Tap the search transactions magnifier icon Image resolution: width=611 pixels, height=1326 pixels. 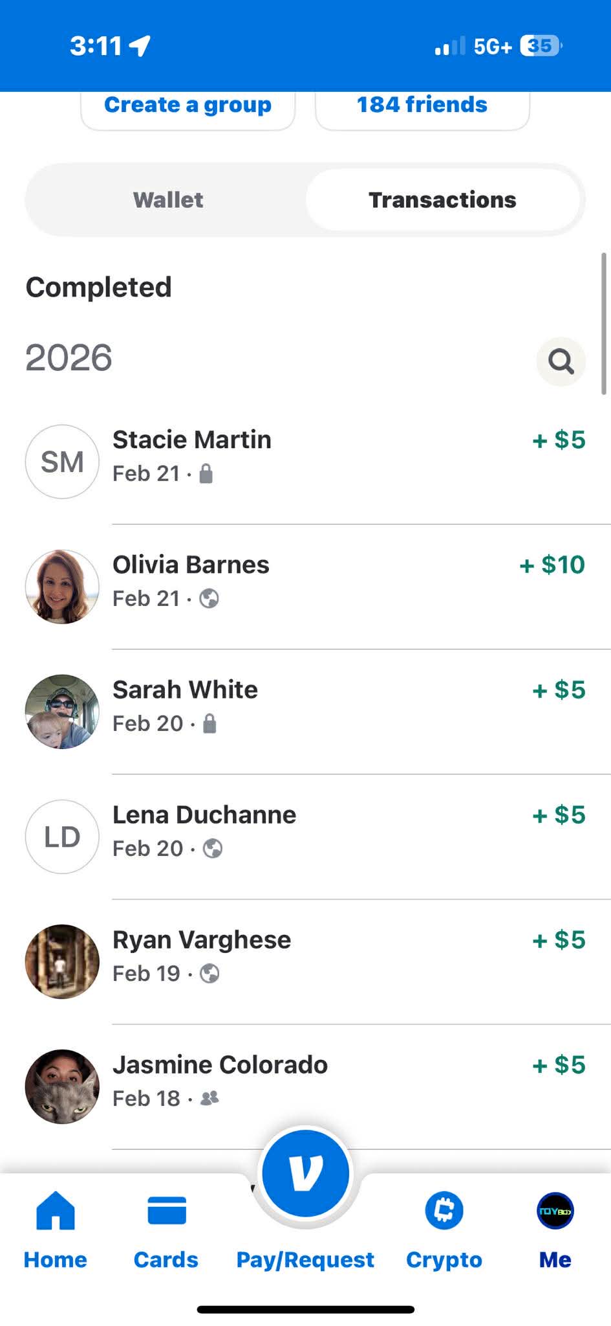(561, 361)
